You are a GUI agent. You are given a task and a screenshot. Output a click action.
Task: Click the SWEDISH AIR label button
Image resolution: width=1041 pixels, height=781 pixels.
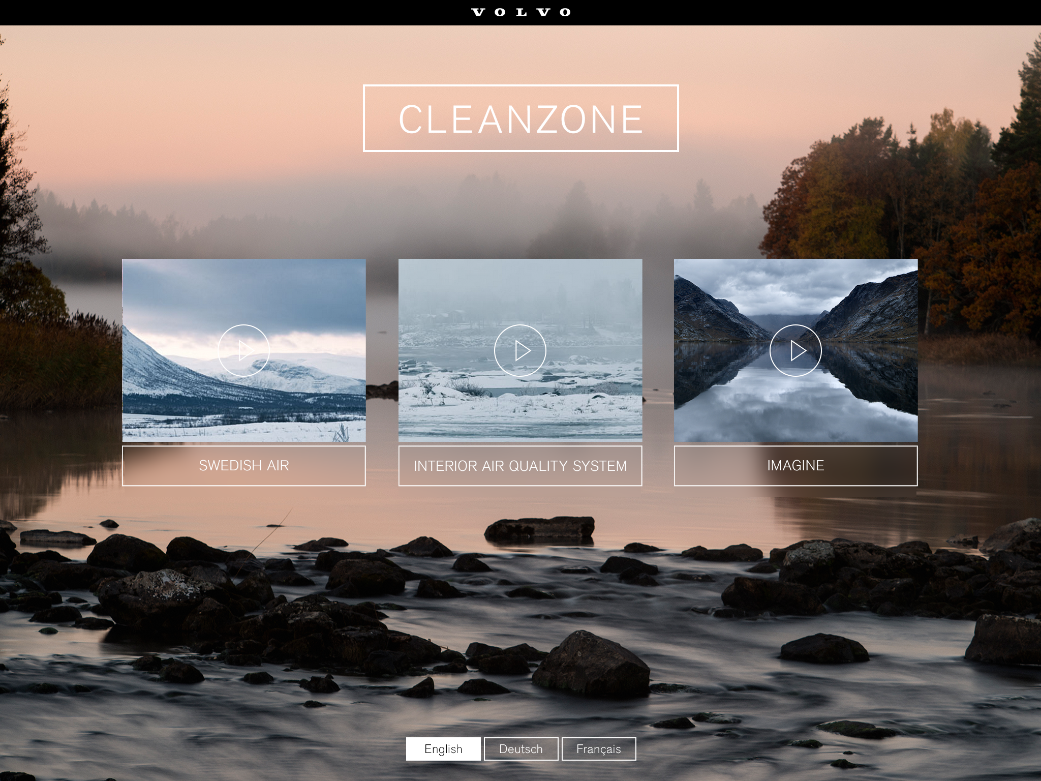tap(244, 465)
